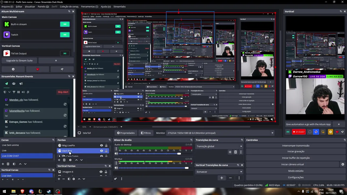
Task: Replay the Mendes_clo follow alert
Action: click(x=65, y=104)
